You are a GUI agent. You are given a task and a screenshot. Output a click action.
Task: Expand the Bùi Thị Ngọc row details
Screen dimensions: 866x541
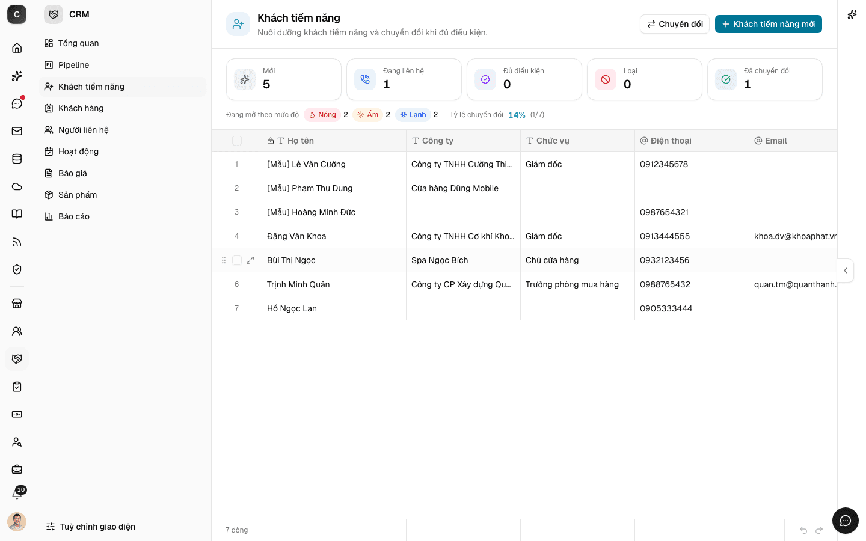coord(250,260)
